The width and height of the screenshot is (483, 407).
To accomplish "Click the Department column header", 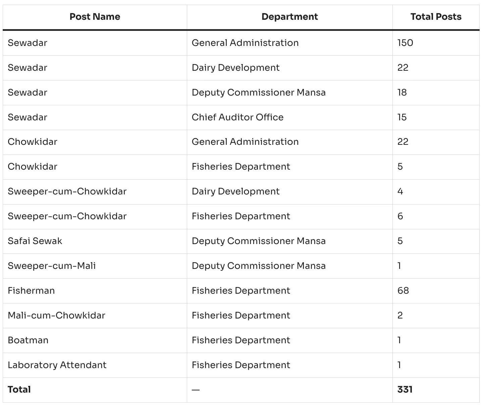I will pos(289,17).
